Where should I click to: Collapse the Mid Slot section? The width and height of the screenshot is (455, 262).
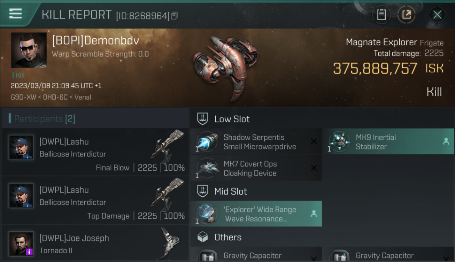tap(230, 191)
